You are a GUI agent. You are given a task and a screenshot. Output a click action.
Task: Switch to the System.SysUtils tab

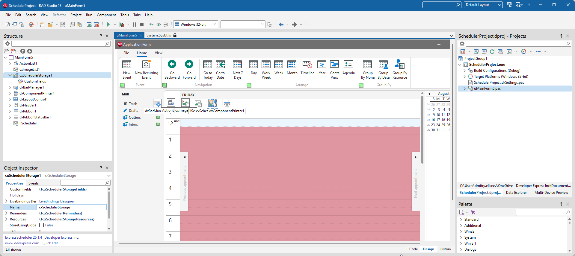pyautogui.click(x=159, y=35)
